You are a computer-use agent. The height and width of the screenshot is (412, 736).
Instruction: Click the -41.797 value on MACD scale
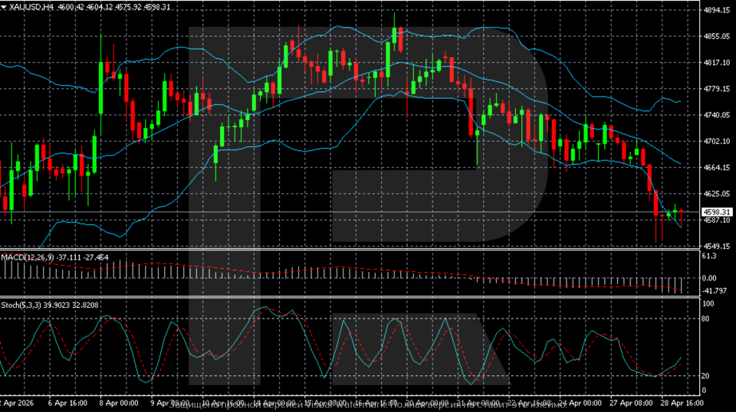click(x=713, y=291)
